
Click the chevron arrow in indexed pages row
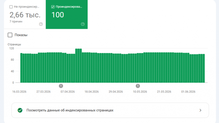click(x=200, y=110)
